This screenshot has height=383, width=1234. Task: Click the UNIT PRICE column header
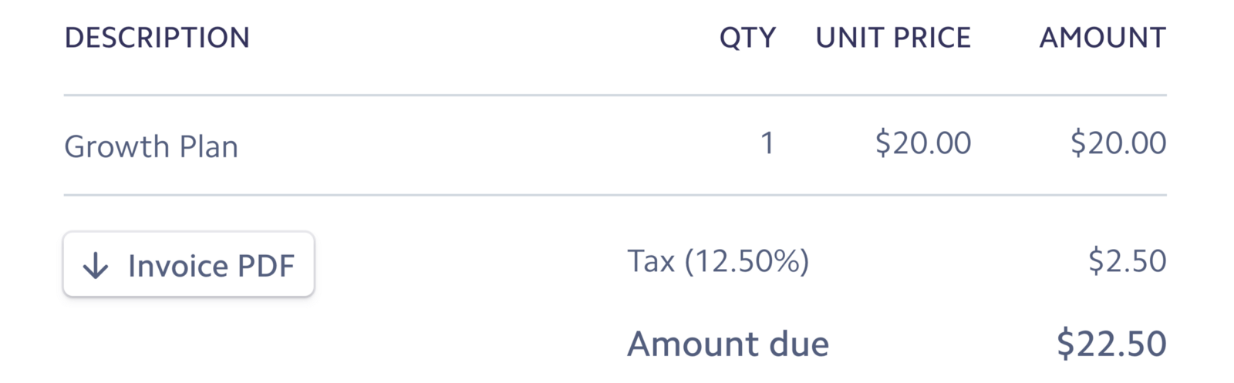click(893, 38)
